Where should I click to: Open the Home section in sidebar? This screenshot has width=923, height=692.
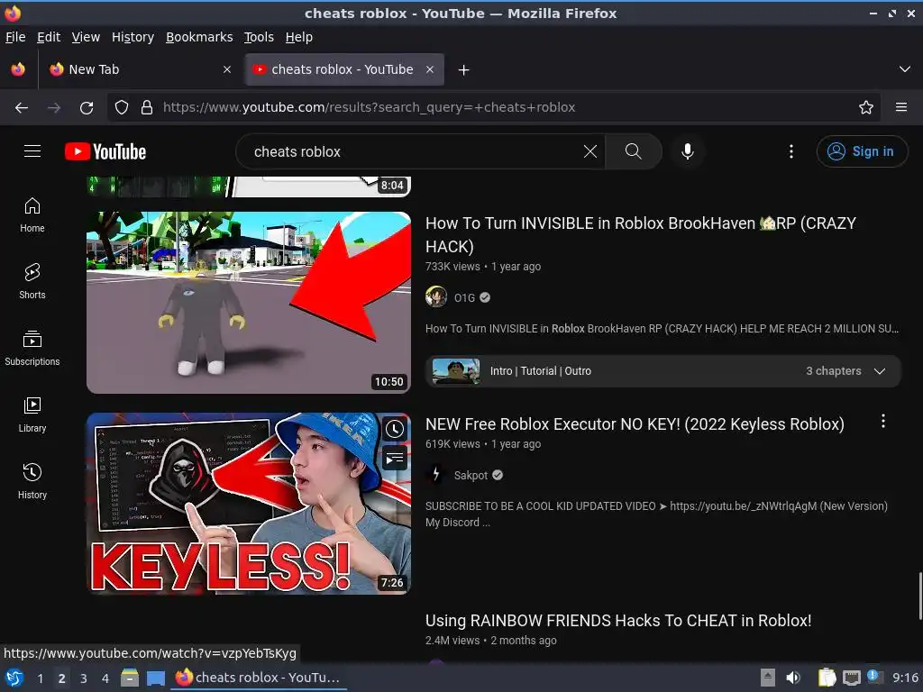[x=32, y=214]
